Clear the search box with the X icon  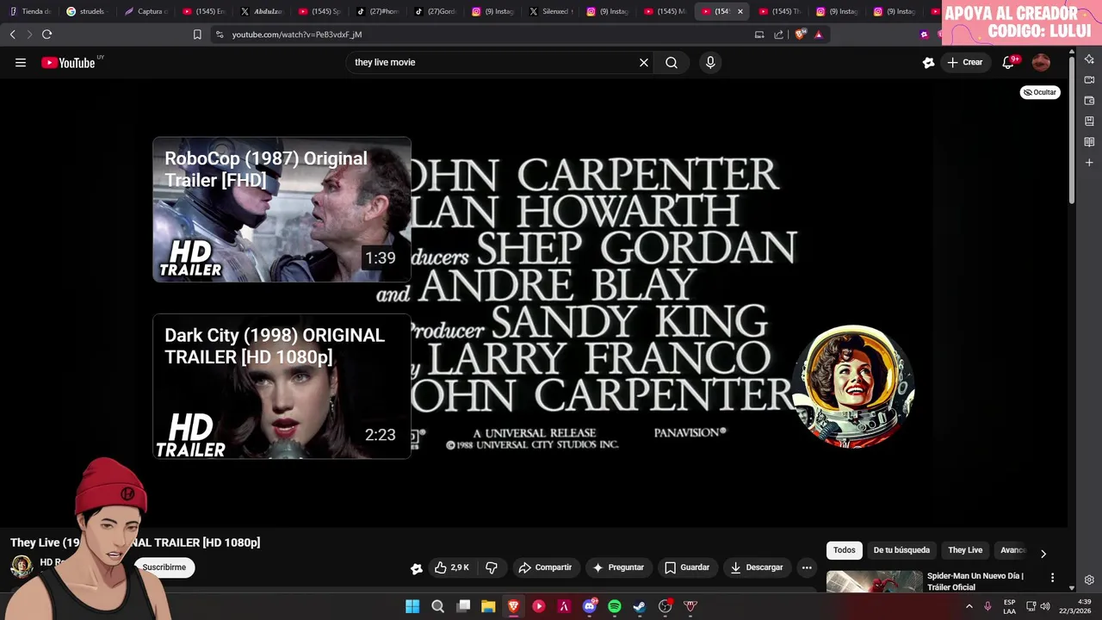click(643, 62)
